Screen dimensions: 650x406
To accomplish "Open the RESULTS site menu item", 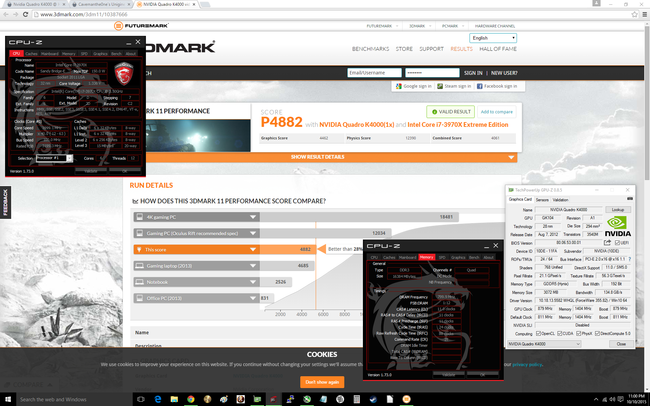I will click(x=461, y=49).
